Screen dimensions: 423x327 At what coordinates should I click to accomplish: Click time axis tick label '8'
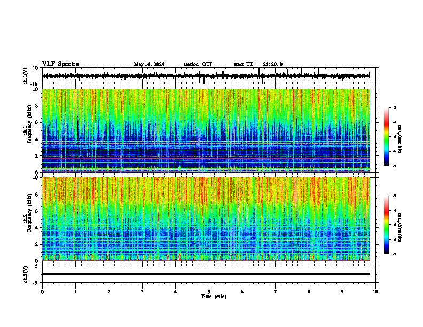(x=309, y=292)
